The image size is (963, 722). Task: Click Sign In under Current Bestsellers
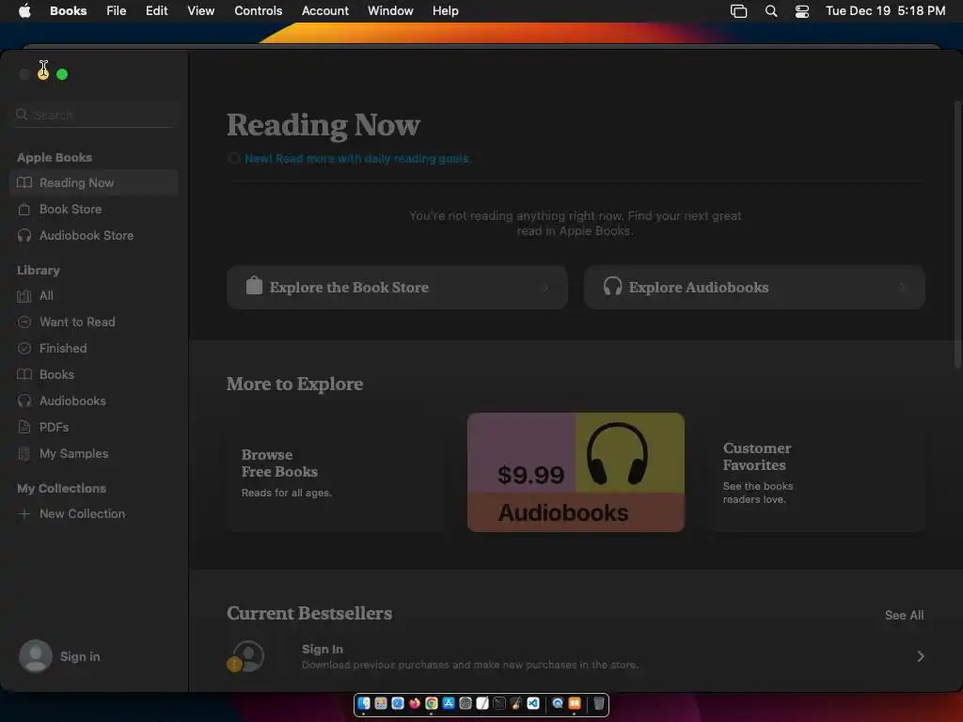[x=323, y=649]
